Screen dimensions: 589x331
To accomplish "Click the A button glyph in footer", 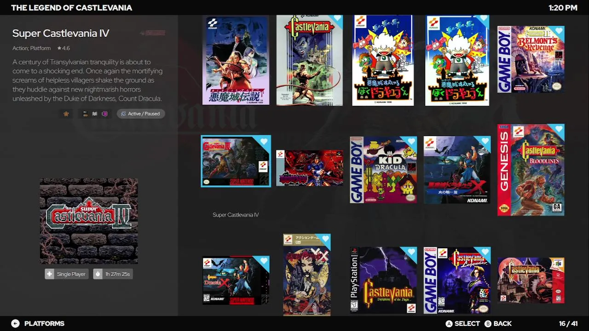I will coord(449,324).
